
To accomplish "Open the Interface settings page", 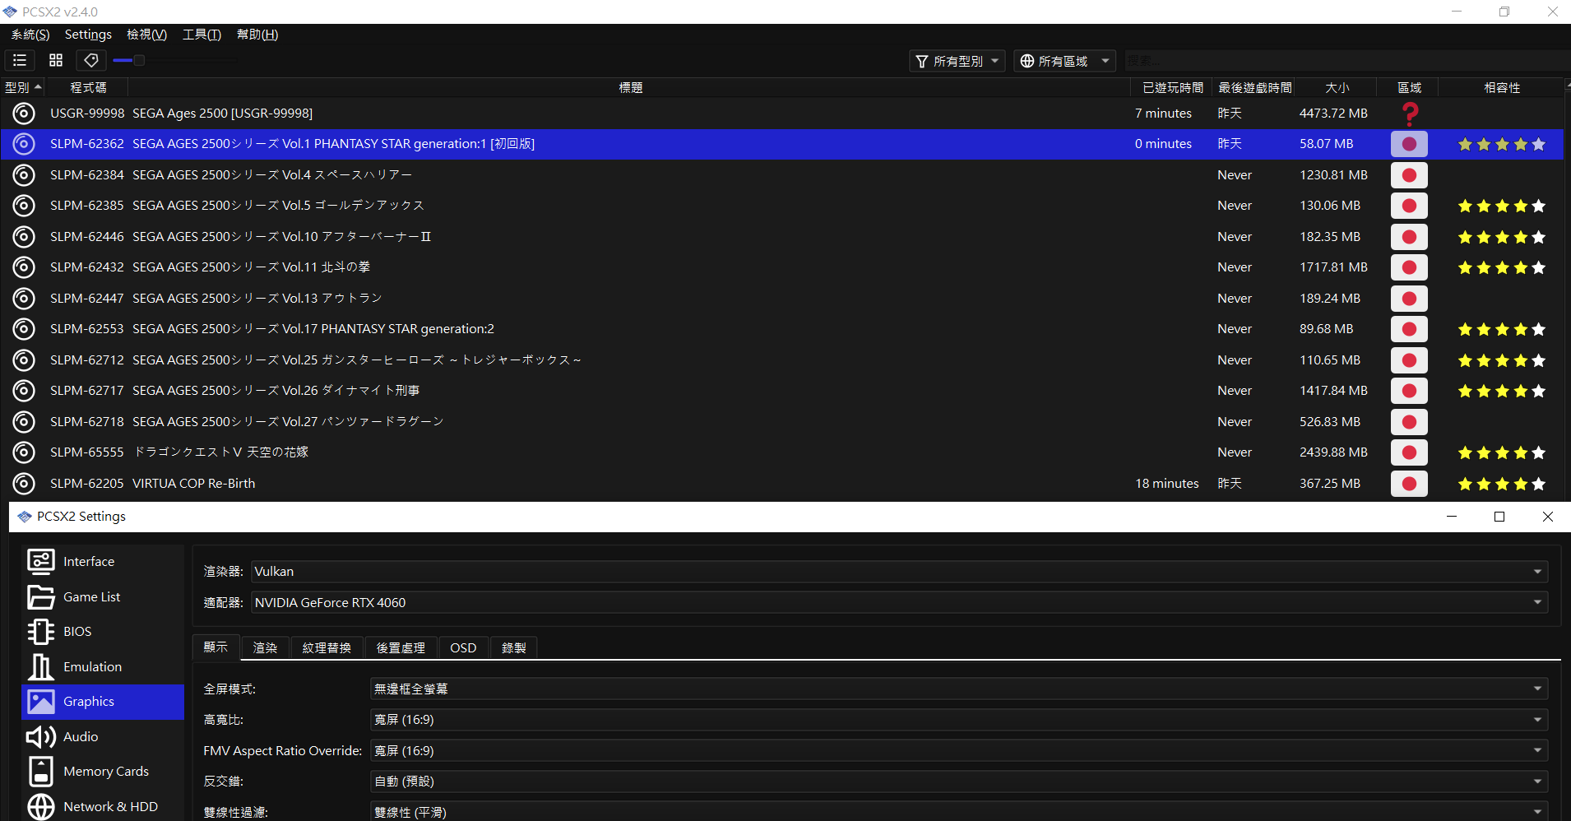I will [89, 561].
